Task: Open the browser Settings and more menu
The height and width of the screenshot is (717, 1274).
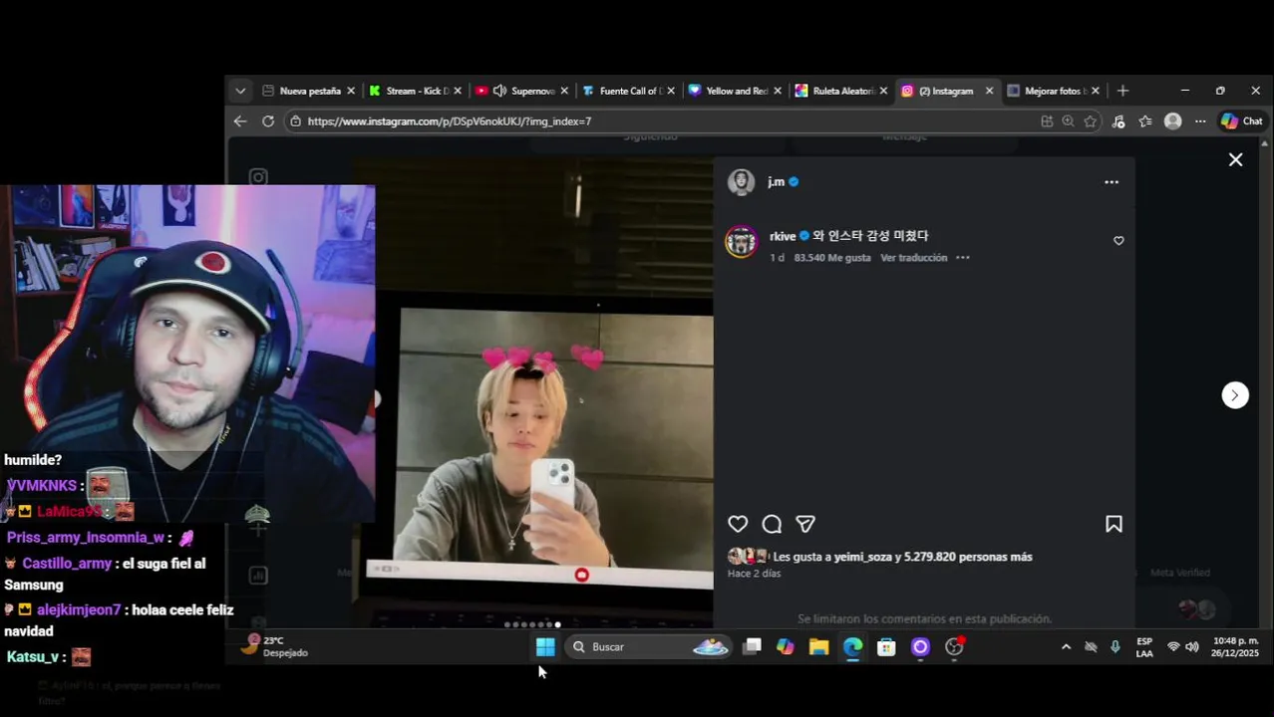Action: coord(1200,120)
